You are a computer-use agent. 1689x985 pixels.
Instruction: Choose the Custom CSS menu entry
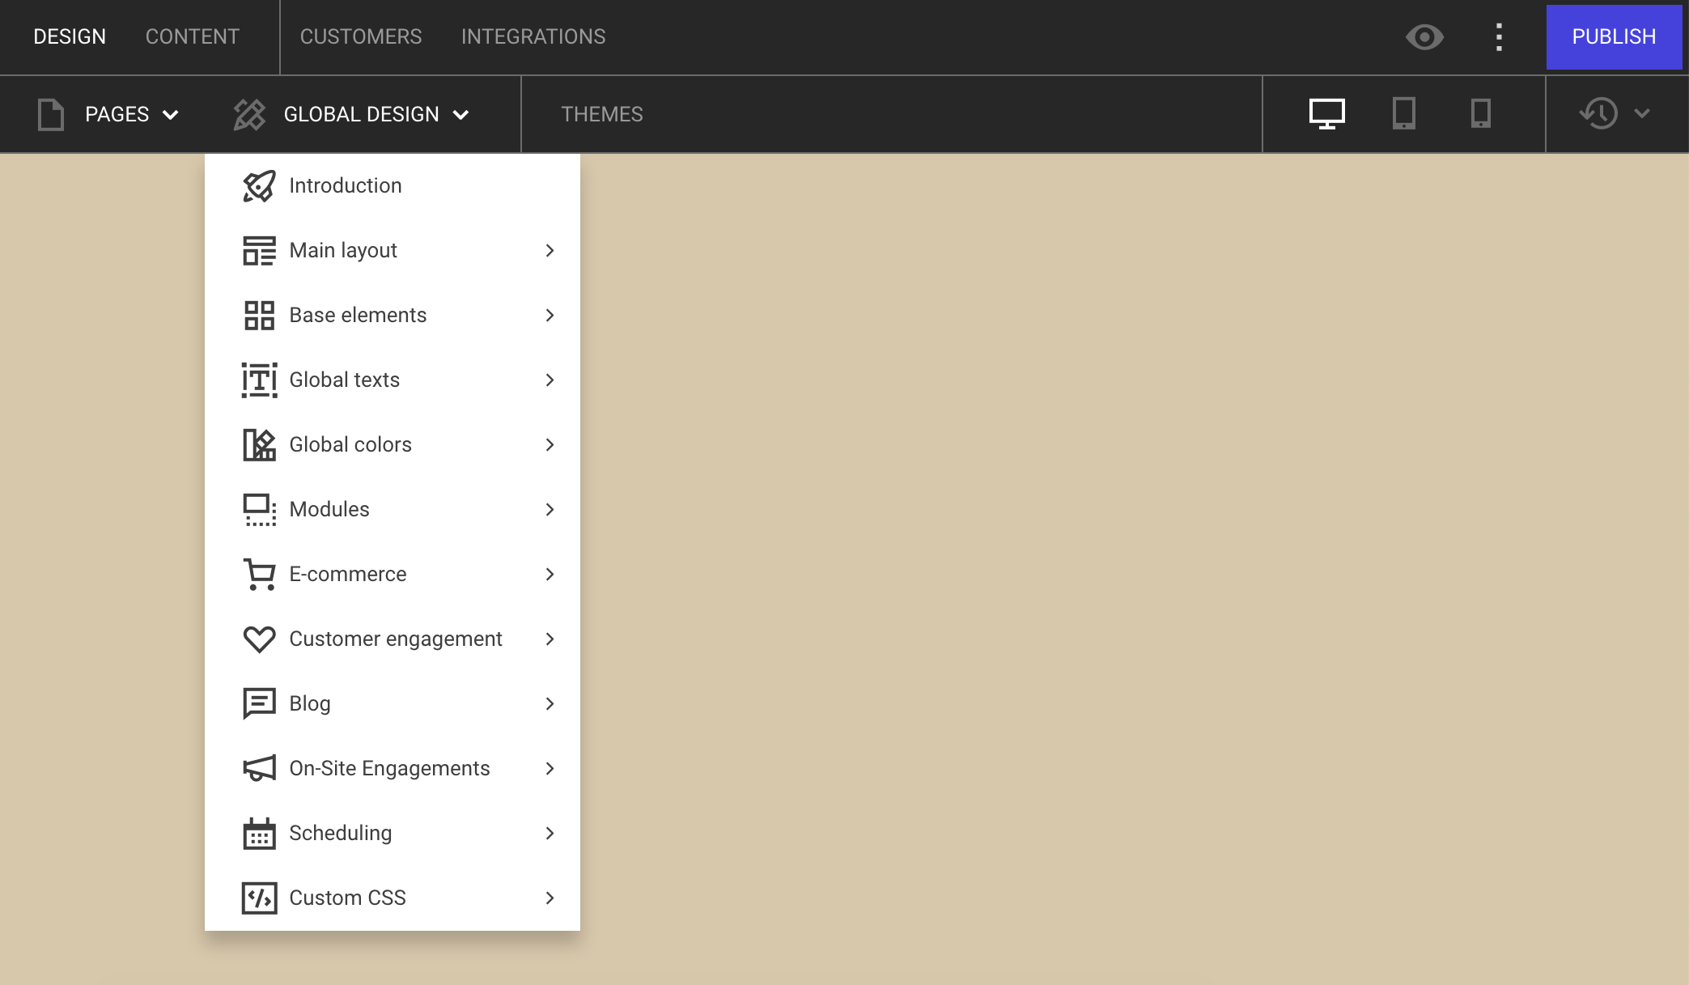pyautogui.click(x=393, y=898)
